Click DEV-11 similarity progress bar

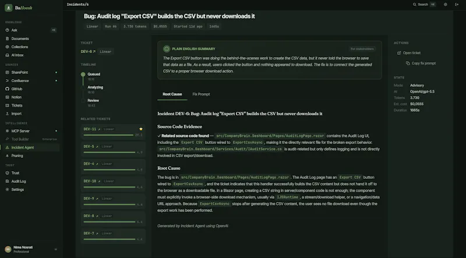click(108, 135)
